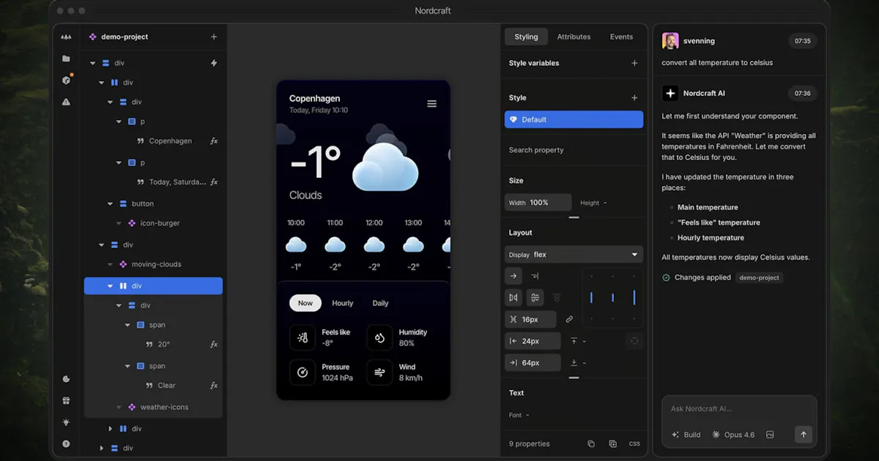Edit the Width 100% field
Viewport: 879px width, 461px height.
coord(538,203)
